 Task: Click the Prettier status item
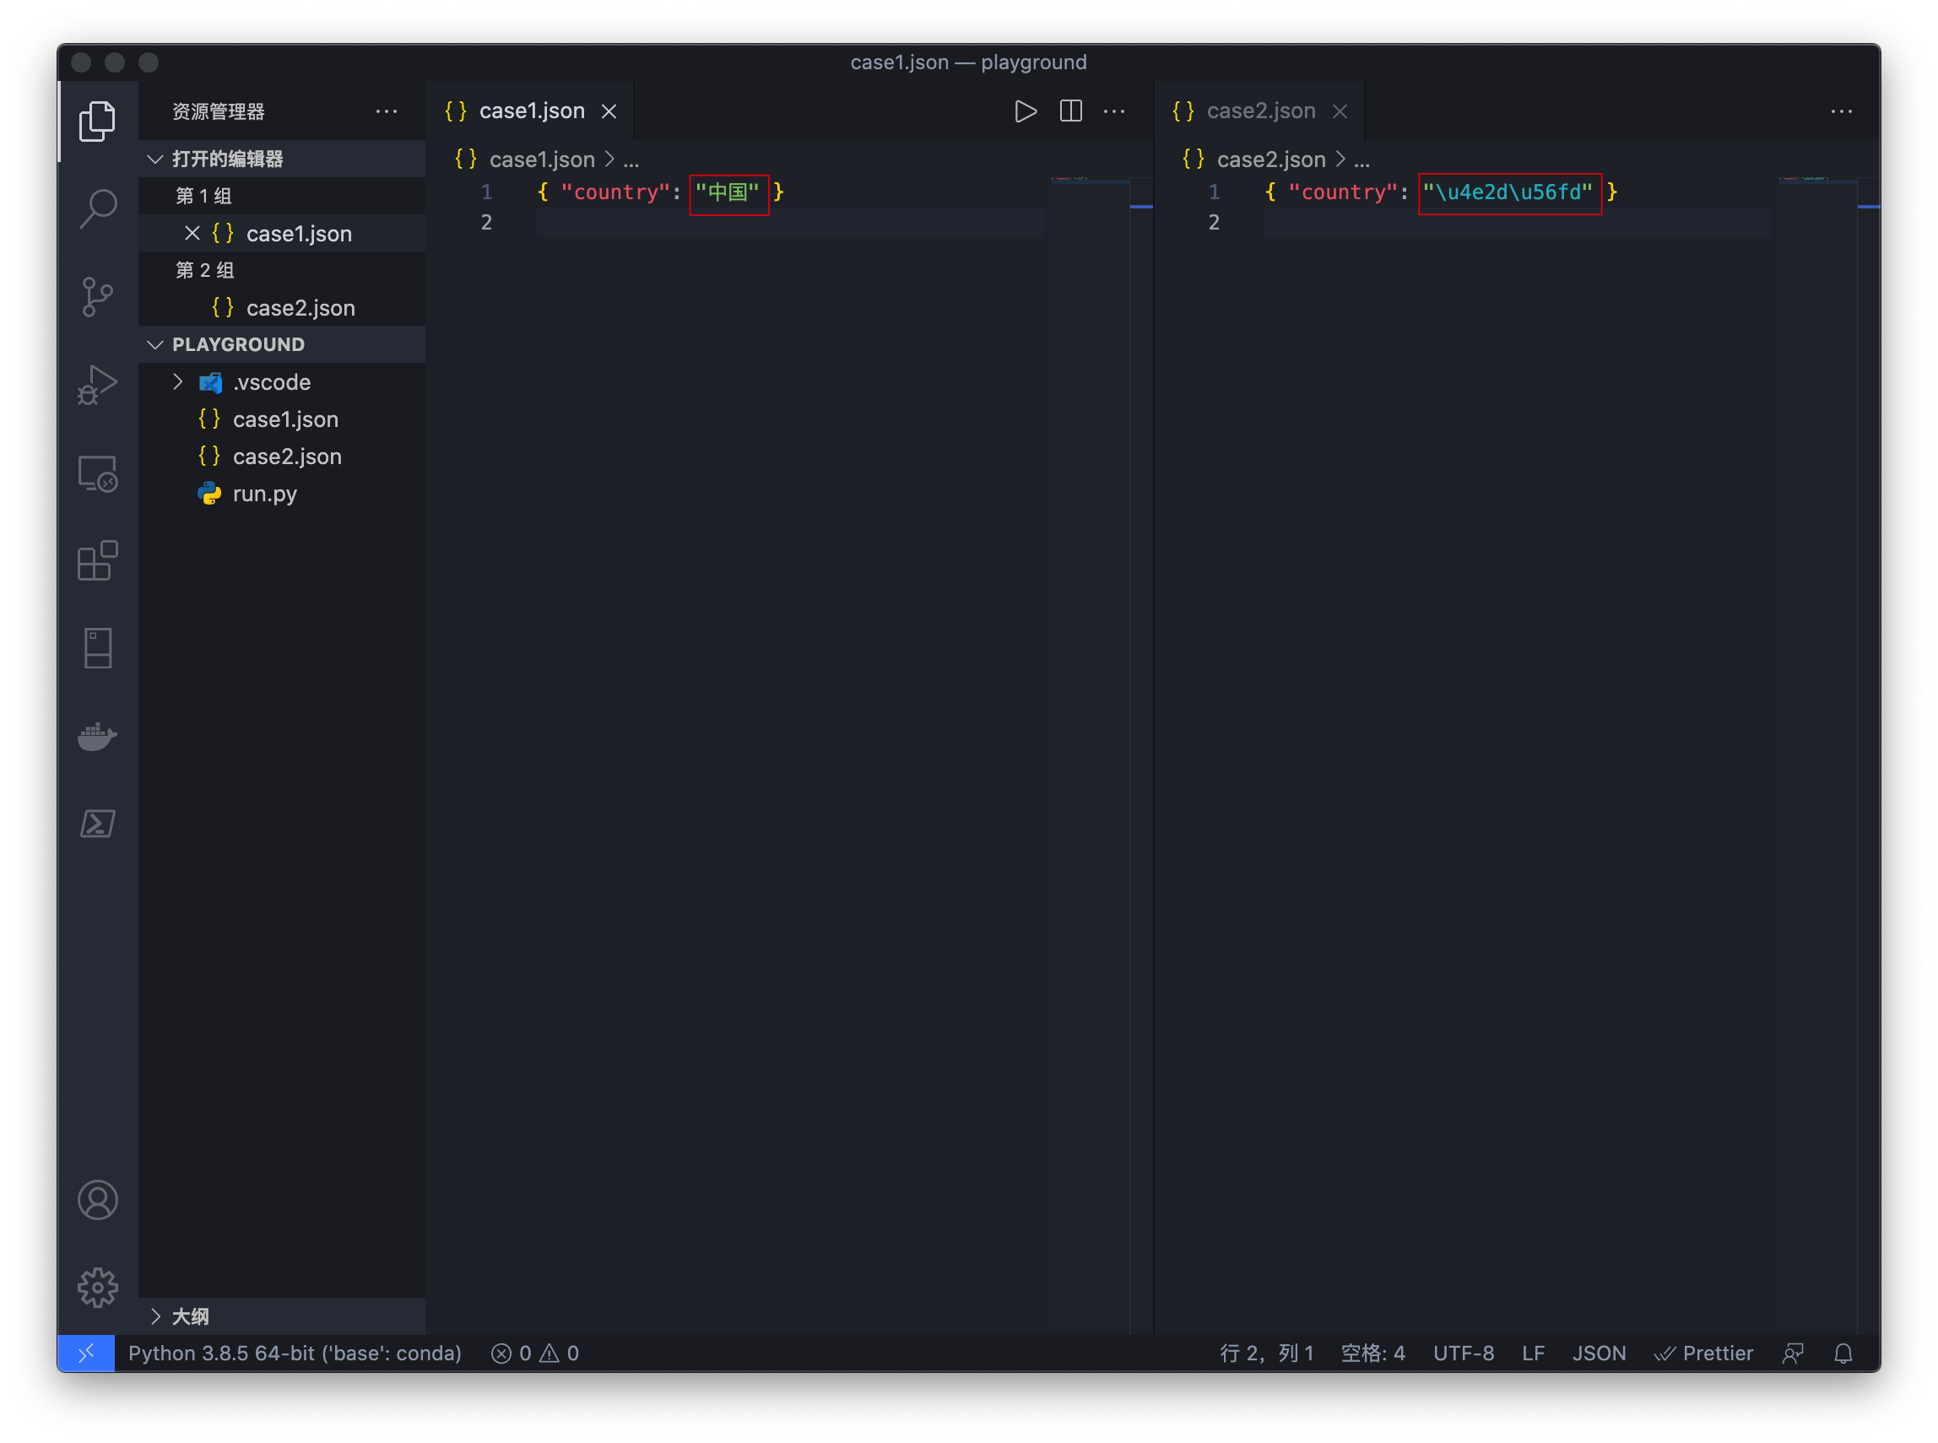pos(1704,1353)
